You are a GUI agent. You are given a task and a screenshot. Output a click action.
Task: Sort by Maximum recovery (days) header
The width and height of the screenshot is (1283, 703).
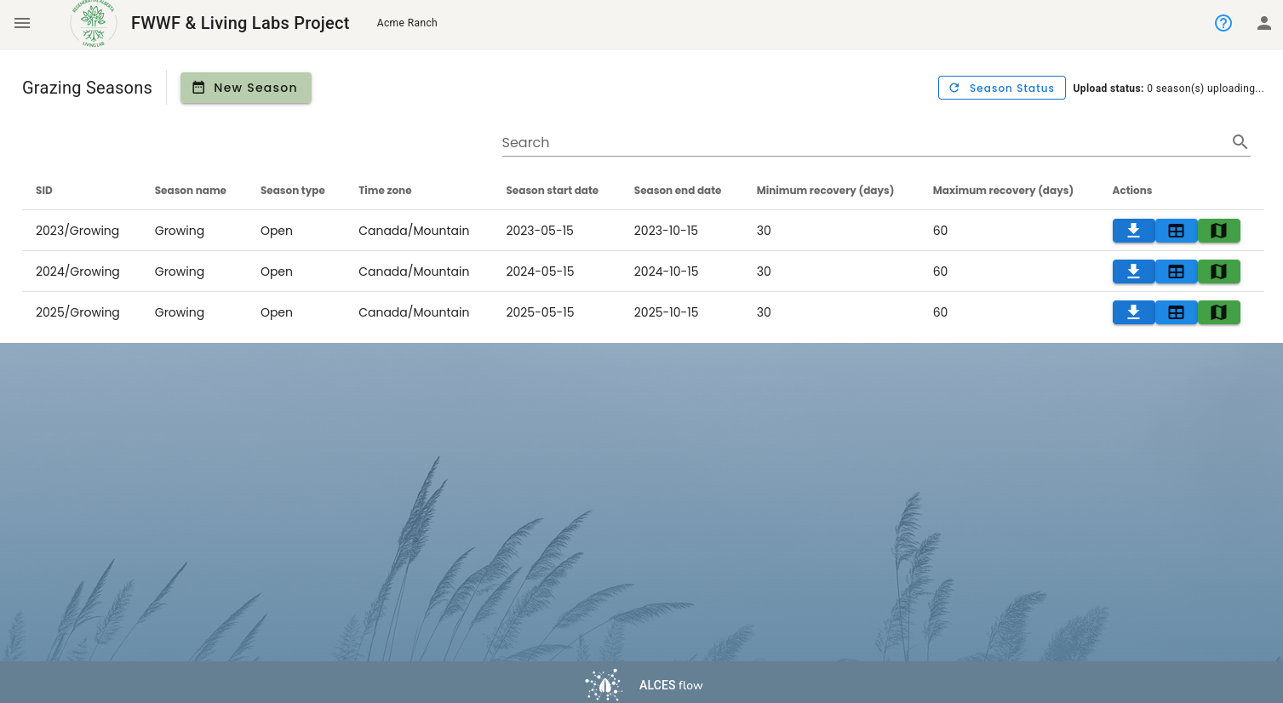(x=1003, y=191)
